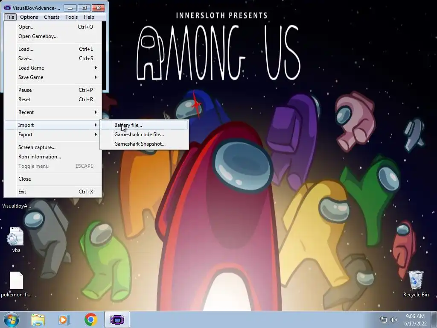Viewport: 437px width, 328px height.
Task: Launch Google Chrome from the taskbar
Action: click(x=90, y=320)
